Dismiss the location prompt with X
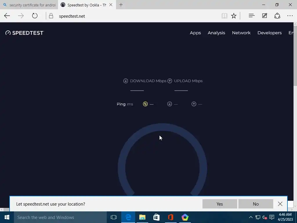The width and height of the screenshot is (297, 223). click(x=280, y=204)
